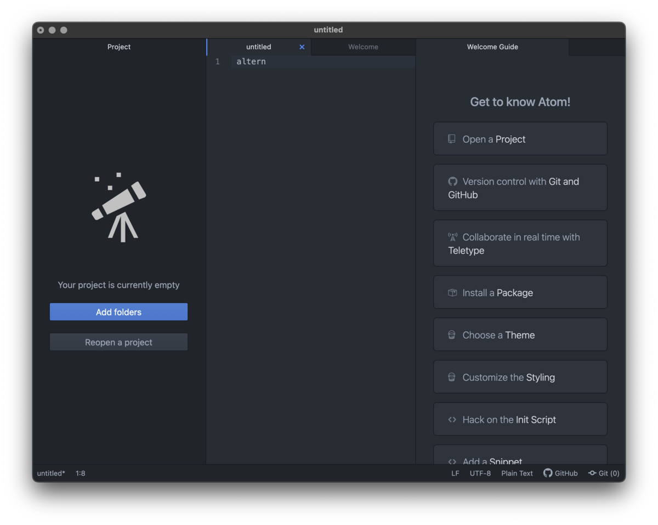Click the paint bucket icon beside Choose a Theme
The width and height of the screenshot is (658, 525).
(x=452, y=335)
